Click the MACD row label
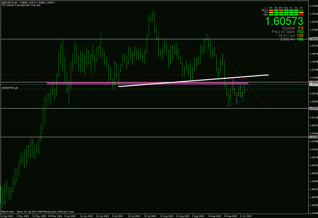This screenshot has width=318, height=218. click(265, 10)
